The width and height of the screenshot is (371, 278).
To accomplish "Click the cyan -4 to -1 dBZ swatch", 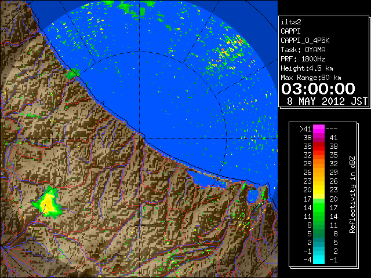I will (x=319, y=259).
